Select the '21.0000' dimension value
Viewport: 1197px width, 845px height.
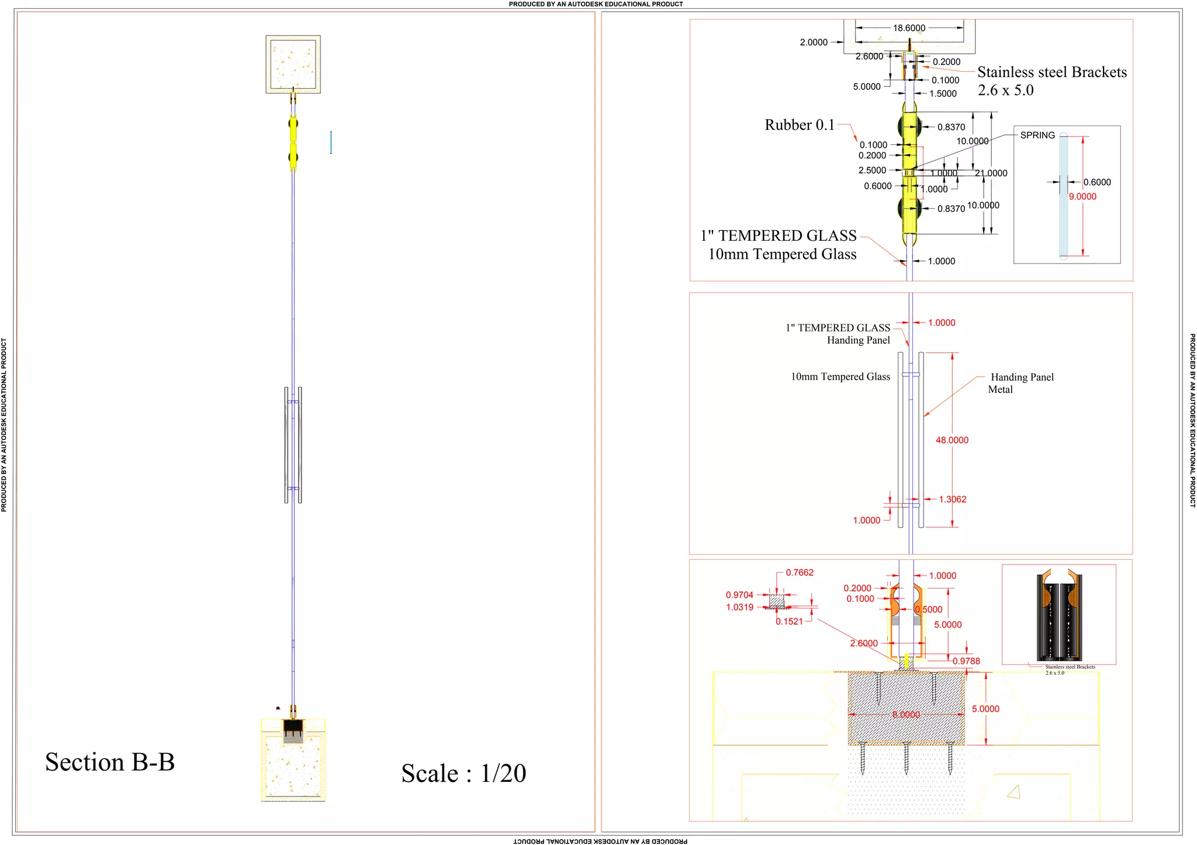click(991, 173)
